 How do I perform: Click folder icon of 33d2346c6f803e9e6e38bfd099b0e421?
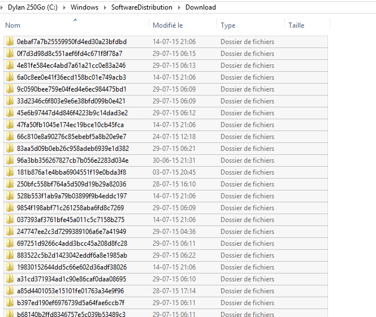click(x=10, y=101)
